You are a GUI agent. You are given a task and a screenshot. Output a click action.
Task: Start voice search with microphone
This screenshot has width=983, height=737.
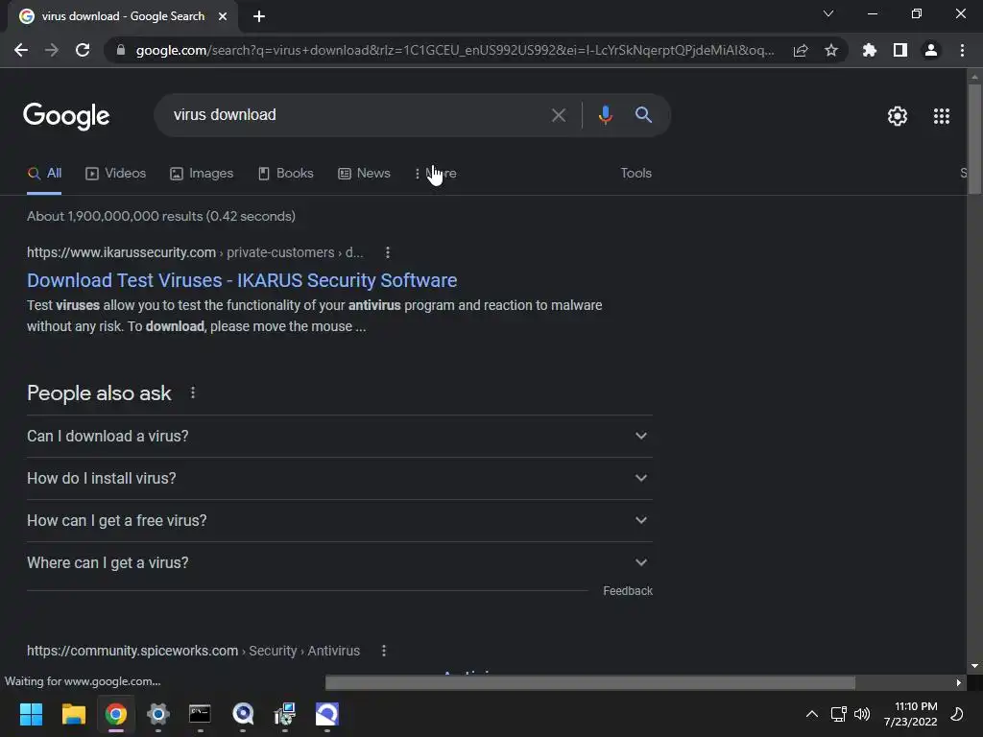click(x=606, y=115)
